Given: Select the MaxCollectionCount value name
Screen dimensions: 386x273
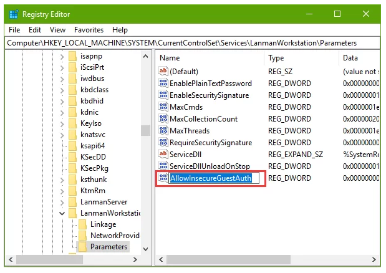Looking at the screenshot, I should 203,119.
